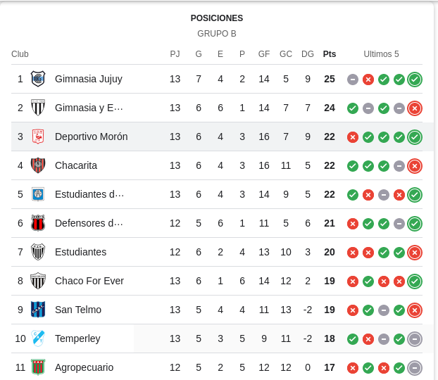Sort the table by Pts column header
Screen dimensions: 438x380
tap(330, 54)
